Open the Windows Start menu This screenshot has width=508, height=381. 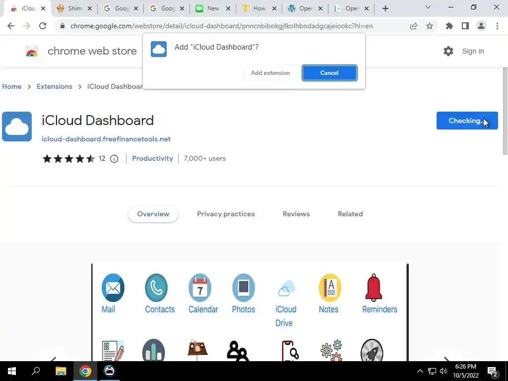[x=12, y=371]
